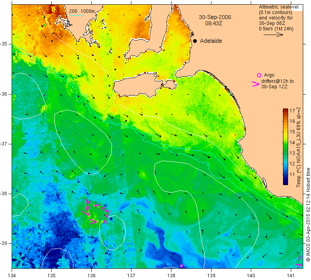The height and width of the screenshot is (280, 311).
Task: Click the longitude 134 axis label
Action: 12,276
